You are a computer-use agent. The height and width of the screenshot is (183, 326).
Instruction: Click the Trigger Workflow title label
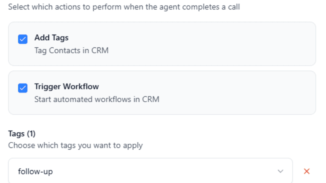click(67, 87)
